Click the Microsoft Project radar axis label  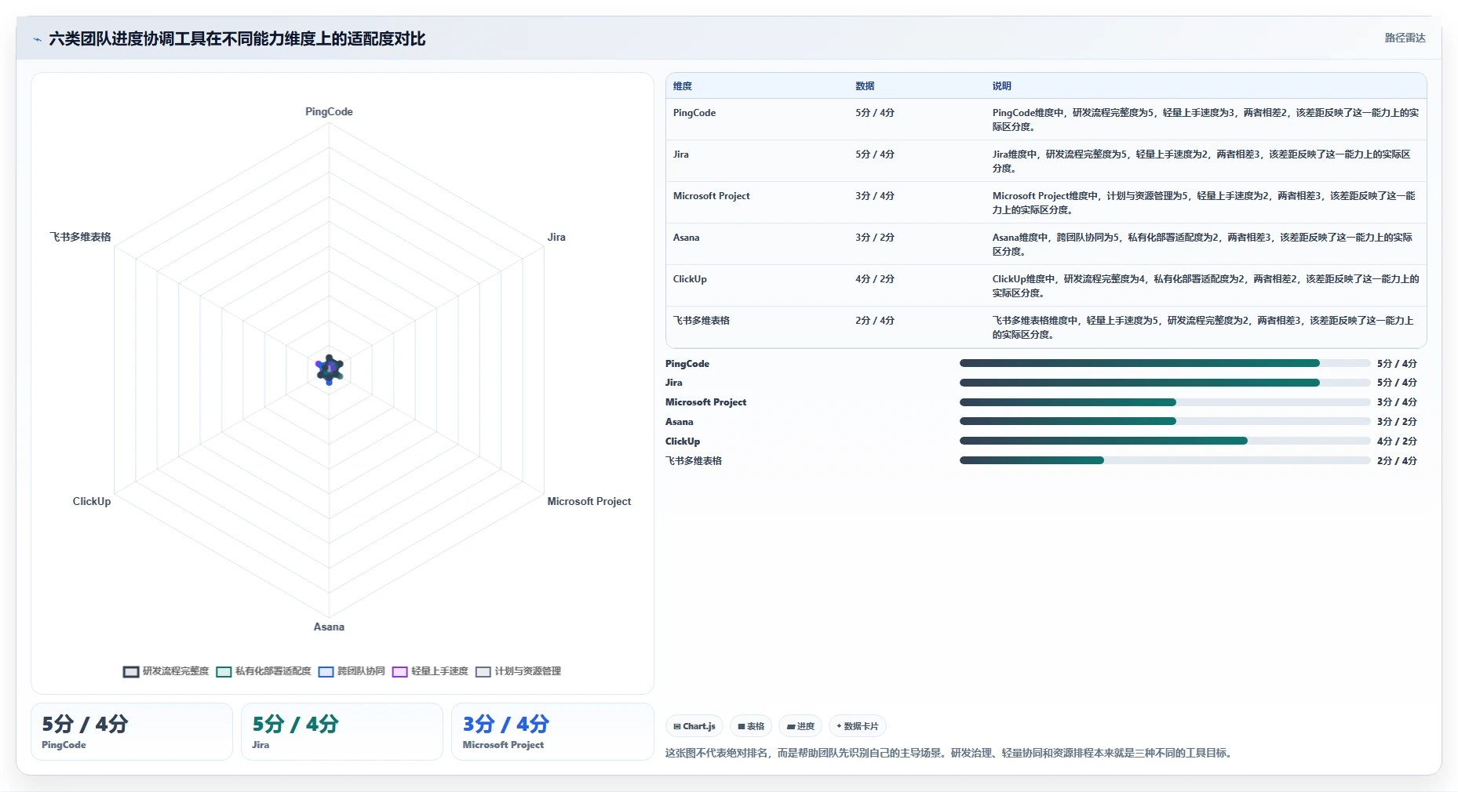pos(589,501)
